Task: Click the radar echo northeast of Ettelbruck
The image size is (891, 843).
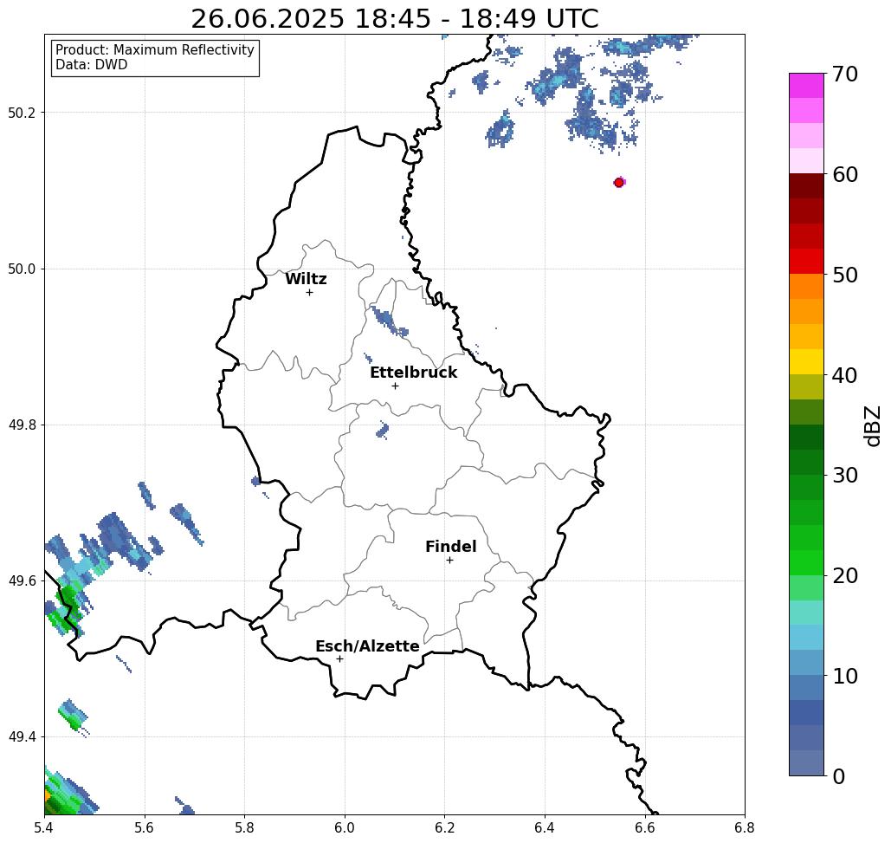Action: tap(390, 322)
